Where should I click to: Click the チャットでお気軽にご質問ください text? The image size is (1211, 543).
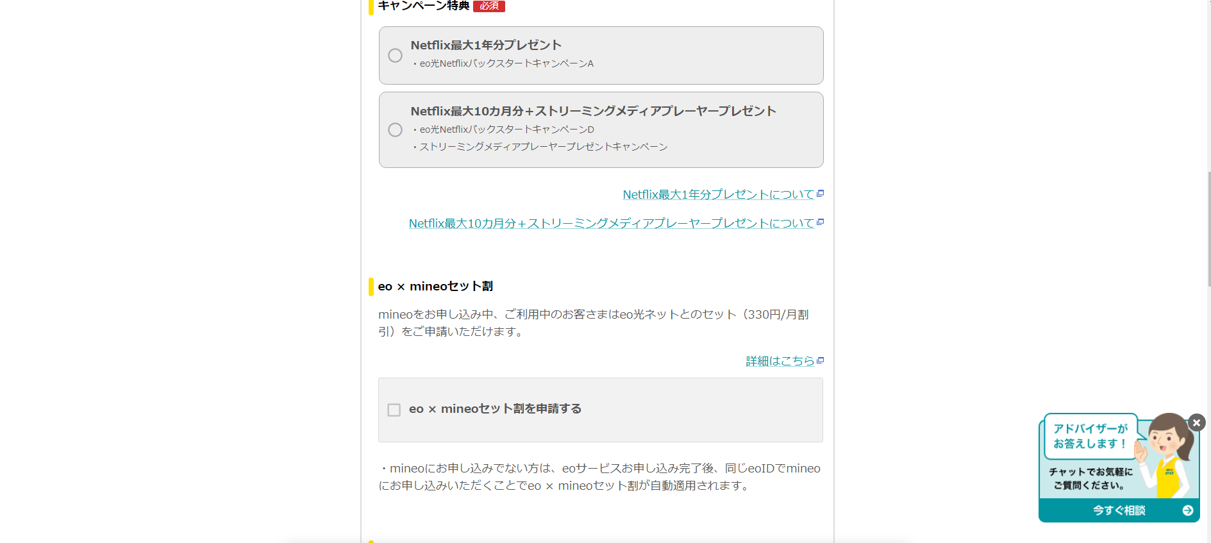1090,478
